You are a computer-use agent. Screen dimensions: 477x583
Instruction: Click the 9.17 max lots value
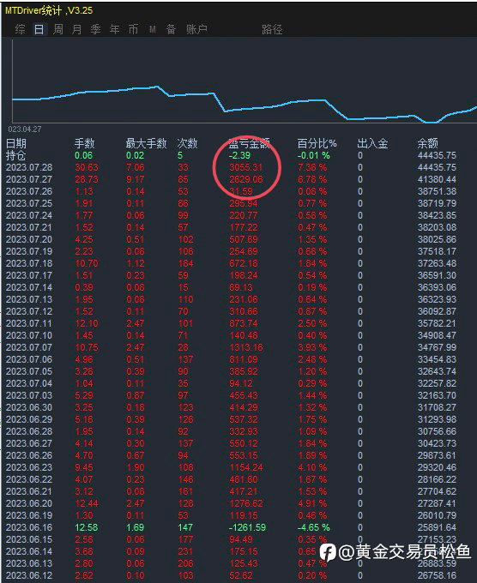pos(135,179)
